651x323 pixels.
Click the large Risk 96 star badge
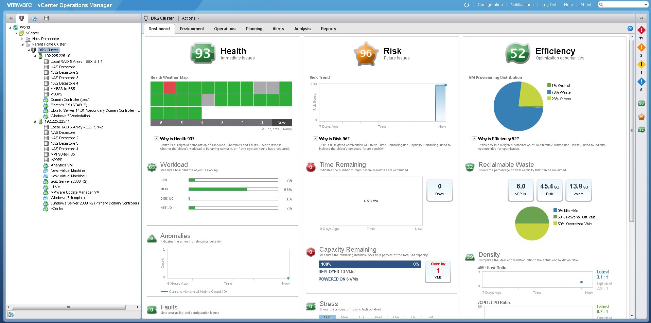(366, 53)
